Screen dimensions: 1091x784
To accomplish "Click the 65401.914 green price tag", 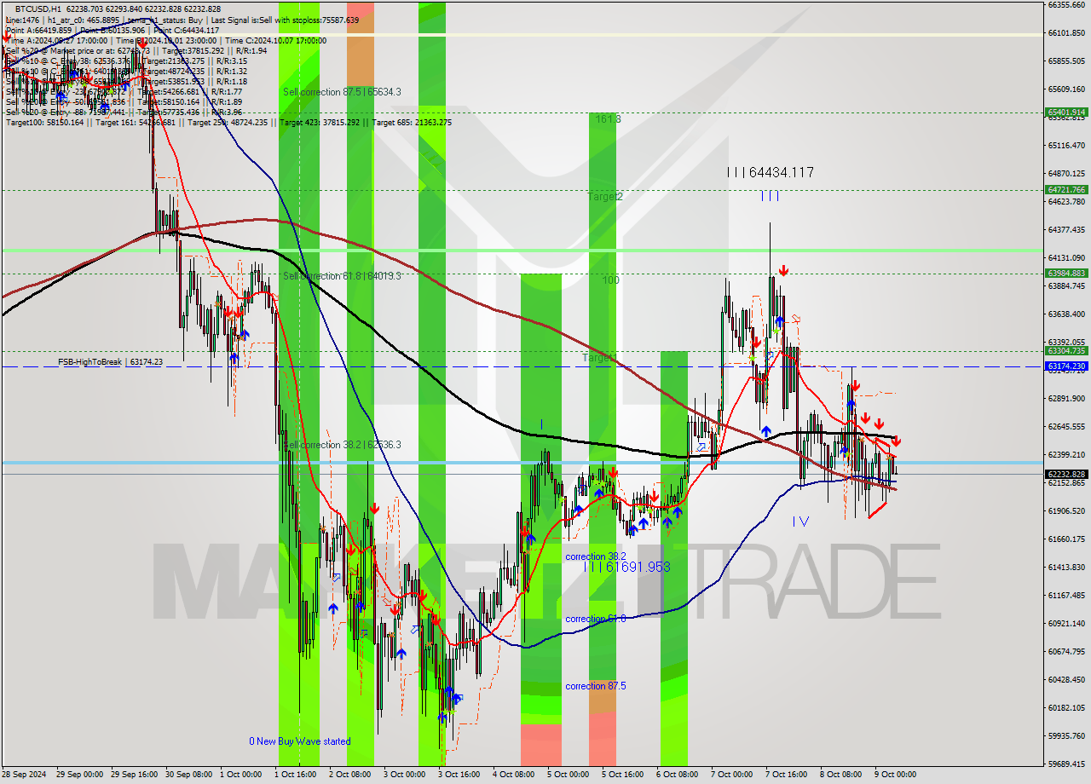I will tap(1066, 112).
